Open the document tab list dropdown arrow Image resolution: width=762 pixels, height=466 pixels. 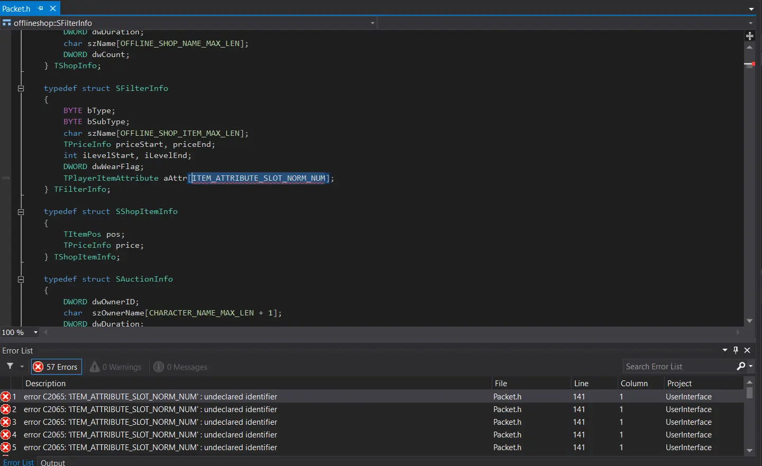751,9
